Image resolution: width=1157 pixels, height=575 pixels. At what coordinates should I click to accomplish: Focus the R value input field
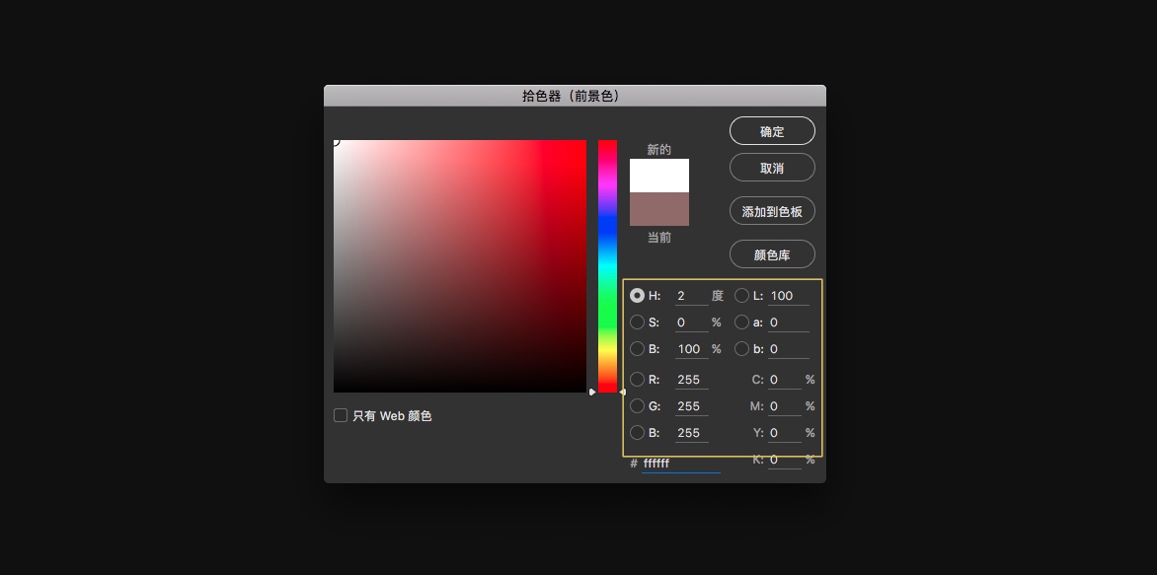[x=691, y=380]
